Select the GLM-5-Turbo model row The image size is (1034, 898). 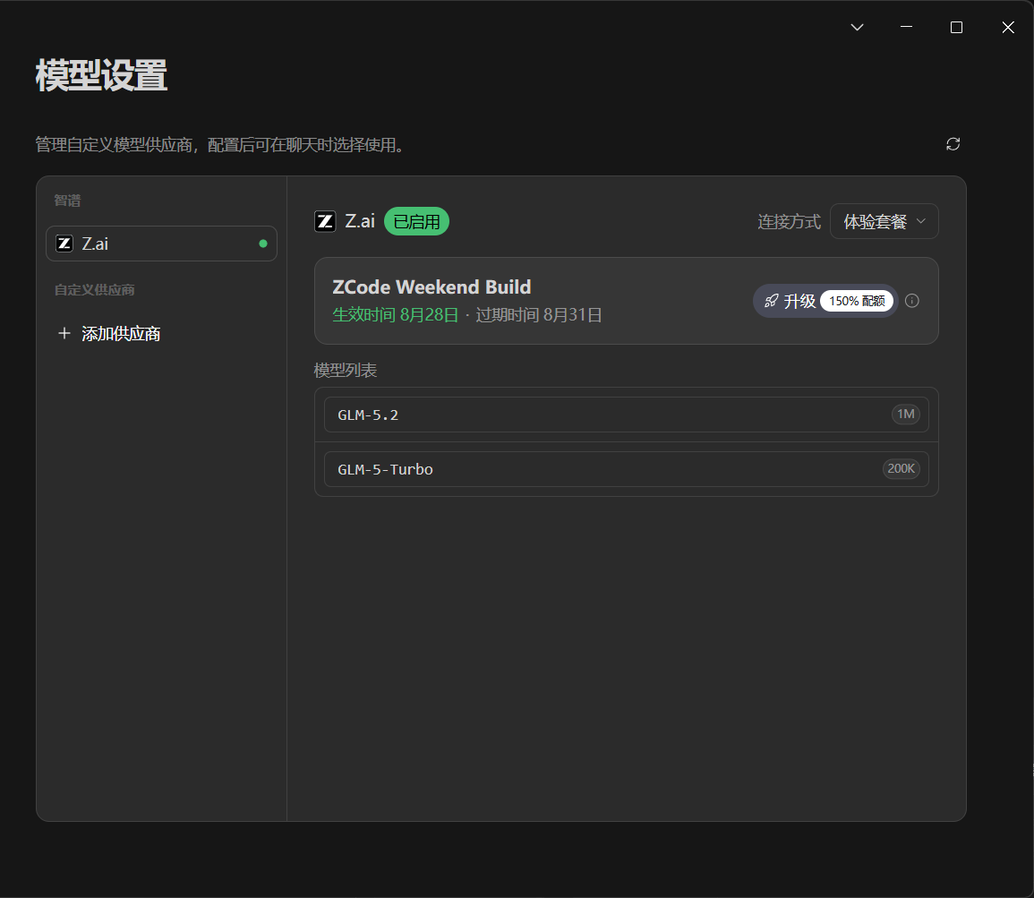tap(627, 469)
